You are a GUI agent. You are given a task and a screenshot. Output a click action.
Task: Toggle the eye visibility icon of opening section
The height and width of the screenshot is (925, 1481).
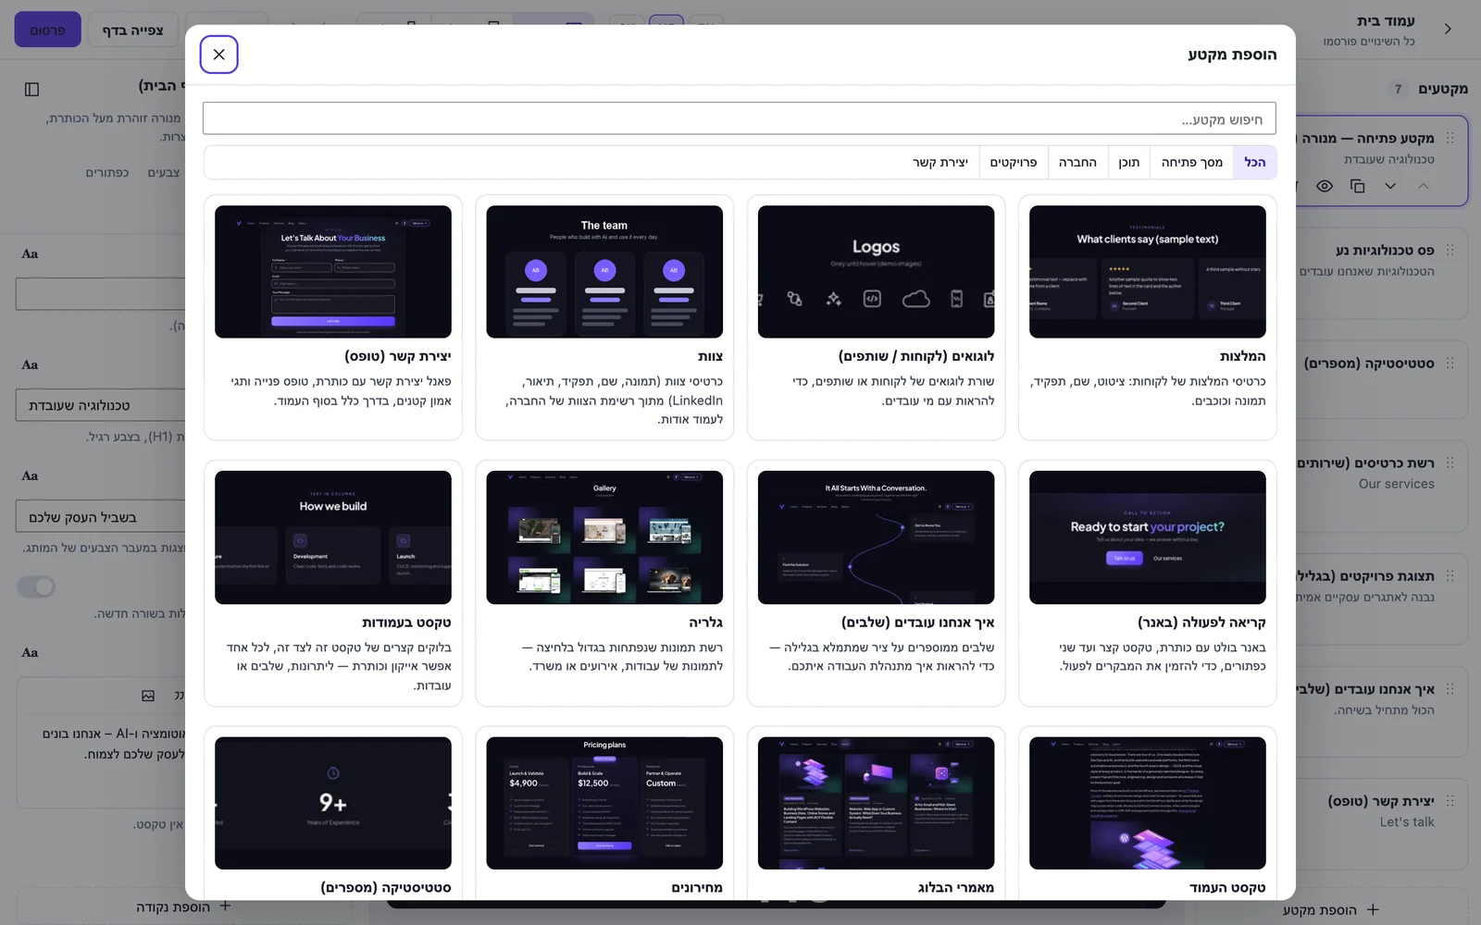1325,186
